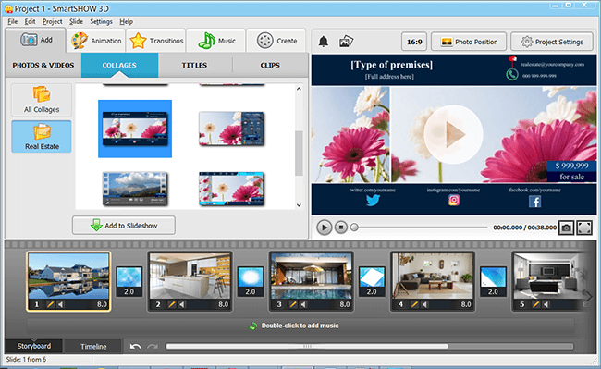This screenshot has height=369, width=601.
Task: Toggle sound icon on slide 3
Action: 303,304
